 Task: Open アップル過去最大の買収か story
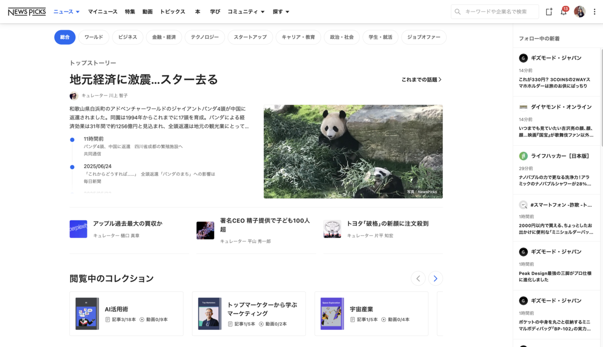[128, 223]
